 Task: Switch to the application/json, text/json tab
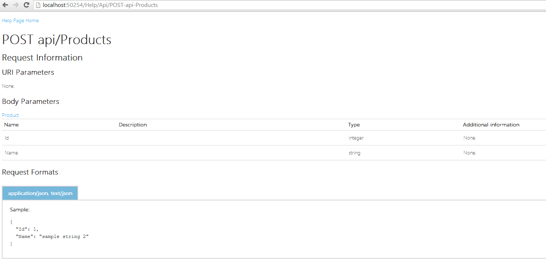(x=40, y=193)
